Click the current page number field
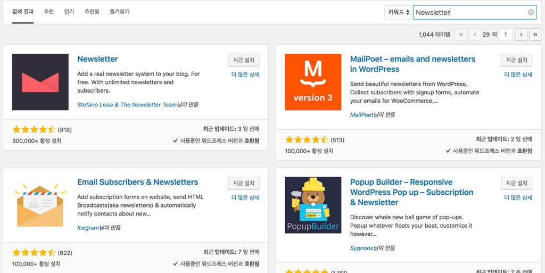The image size is (545, 273). click(505, 35)
